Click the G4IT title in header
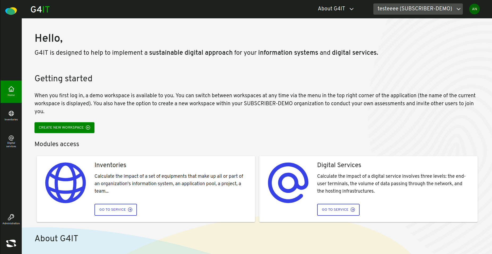The width and height of the screenshot is (492, 254). tap(40, 10)
